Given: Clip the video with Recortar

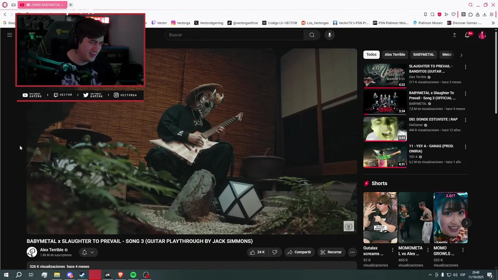Looking at the screenshot, I should click(x=331, y=252).
